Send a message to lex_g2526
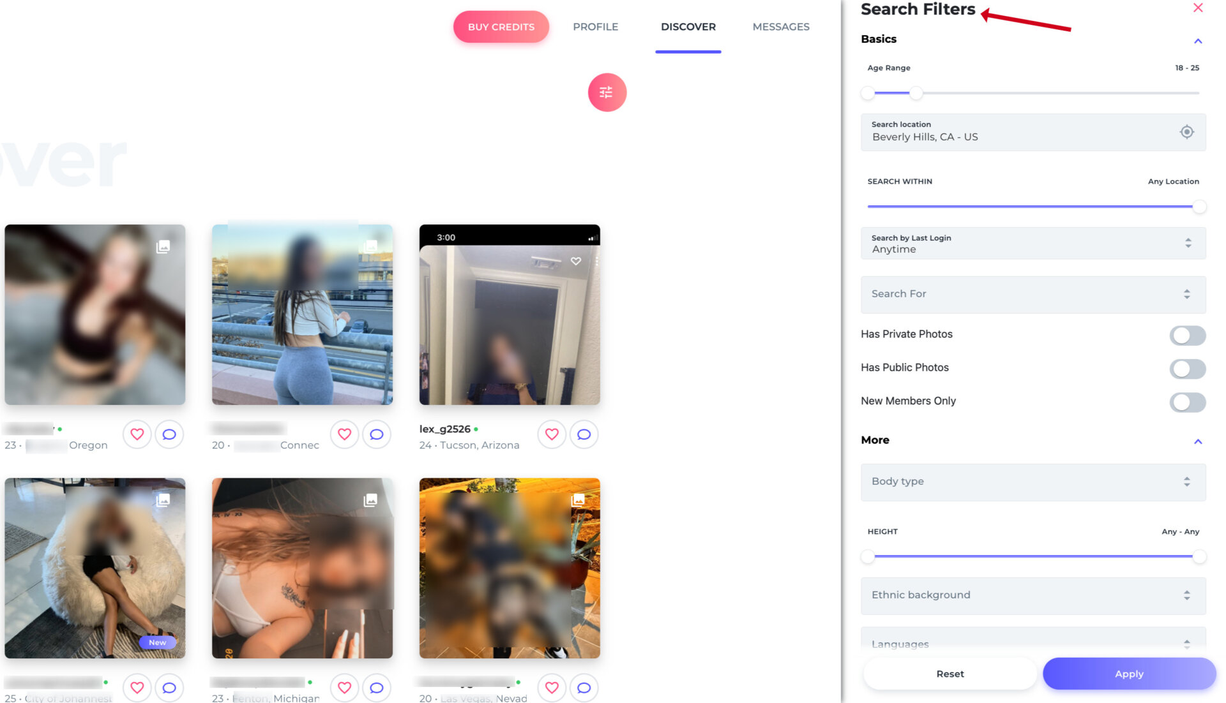1226x703 pixels. click(x=584, y=434)
